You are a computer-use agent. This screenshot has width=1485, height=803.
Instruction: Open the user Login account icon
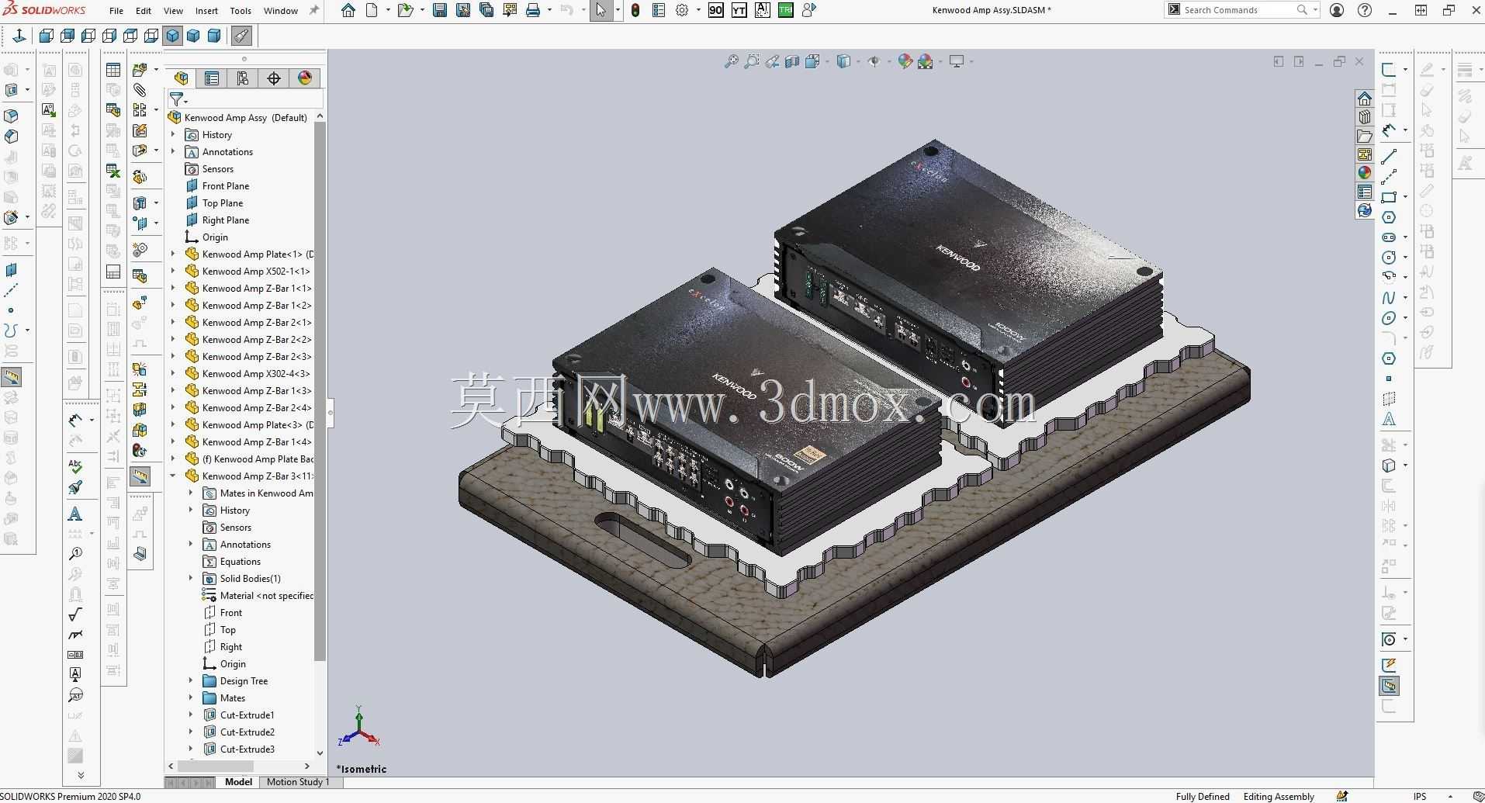click(1337, 10)
